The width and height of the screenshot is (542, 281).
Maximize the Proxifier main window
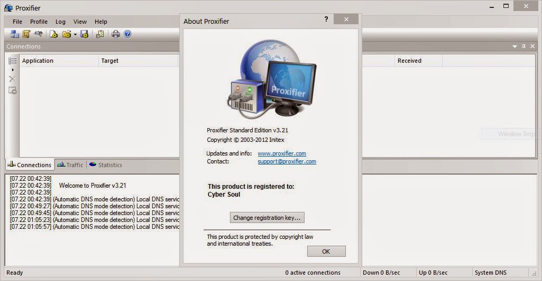pyautogui.click(x=506, y=6)
